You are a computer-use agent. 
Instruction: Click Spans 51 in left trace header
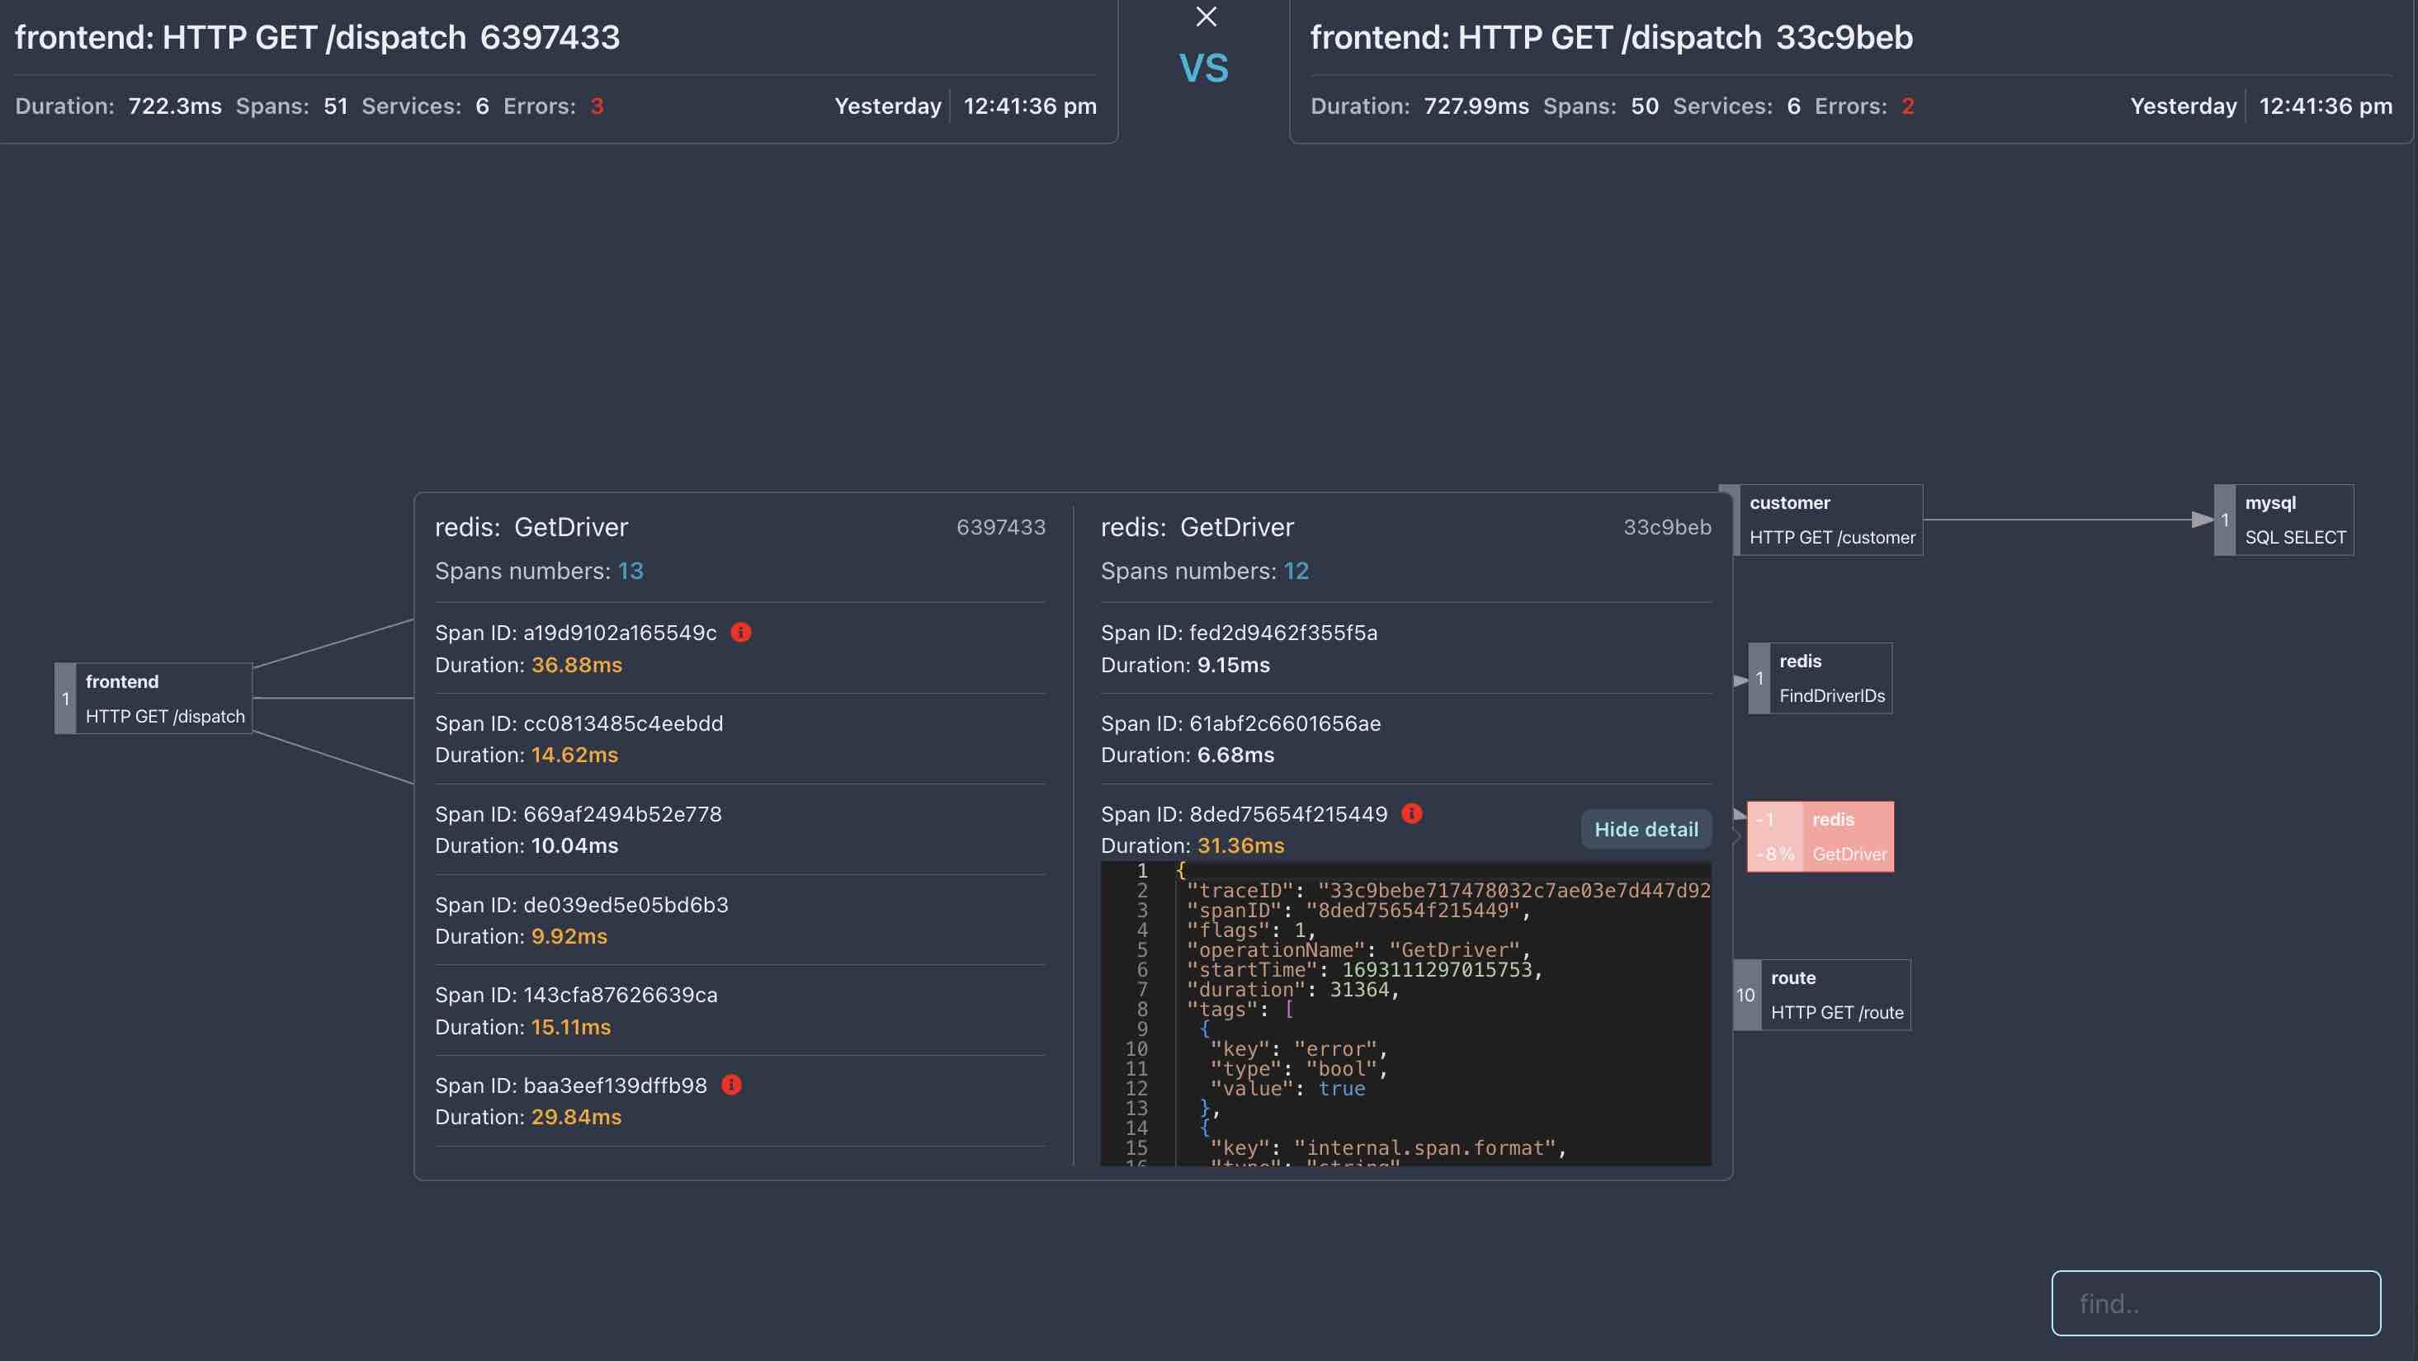pos(336,106)
